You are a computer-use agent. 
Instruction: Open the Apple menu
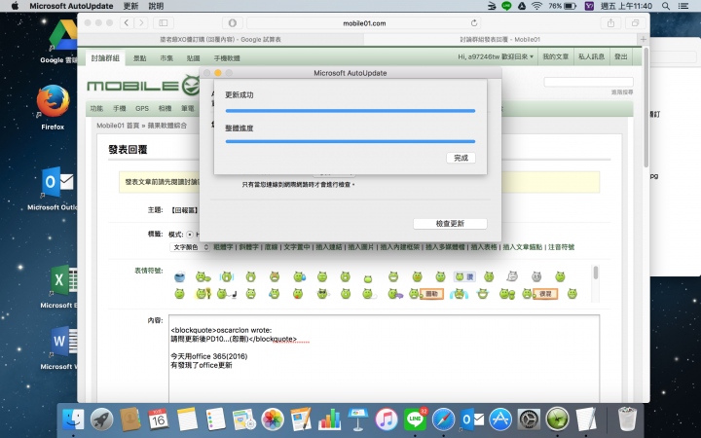tap(15, 6)
